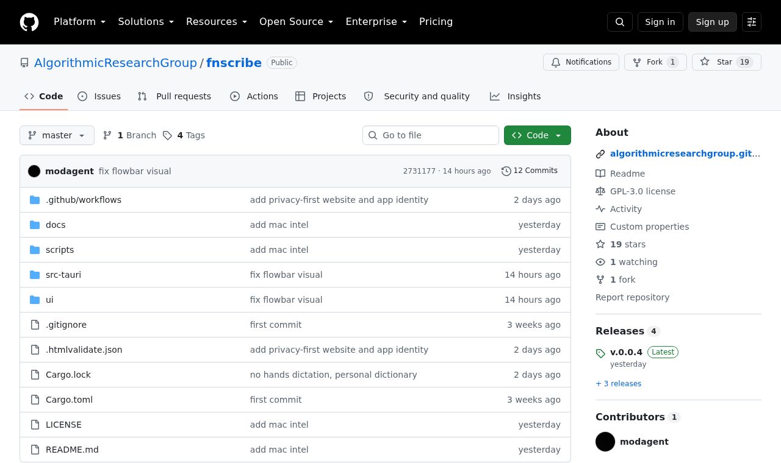This screenshot has height=463, width=781.
Task: Open the AlgorithmicResearchGroup owner link
Action: (x=115, y=63)
